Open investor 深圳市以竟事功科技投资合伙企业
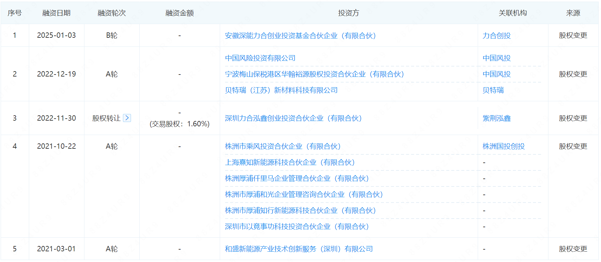The height and width of the screenshot is (262, 601). (x=297, y=227)
